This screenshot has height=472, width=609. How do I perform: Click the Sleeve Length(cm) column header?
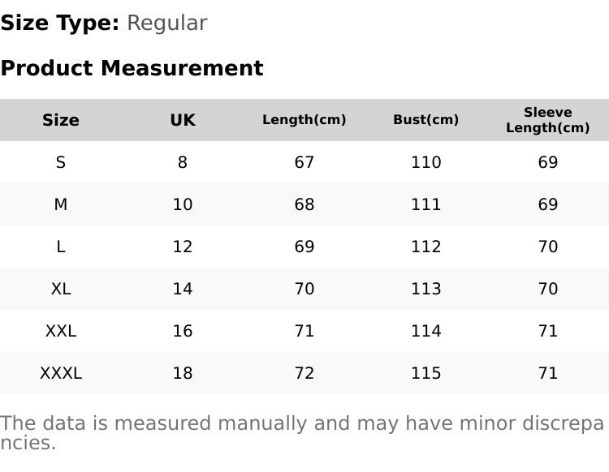pos(547,120)
